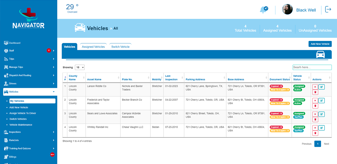Switch to the Assigned Vehicles tab
337x164 pixels.
click(x=93, y=47)
